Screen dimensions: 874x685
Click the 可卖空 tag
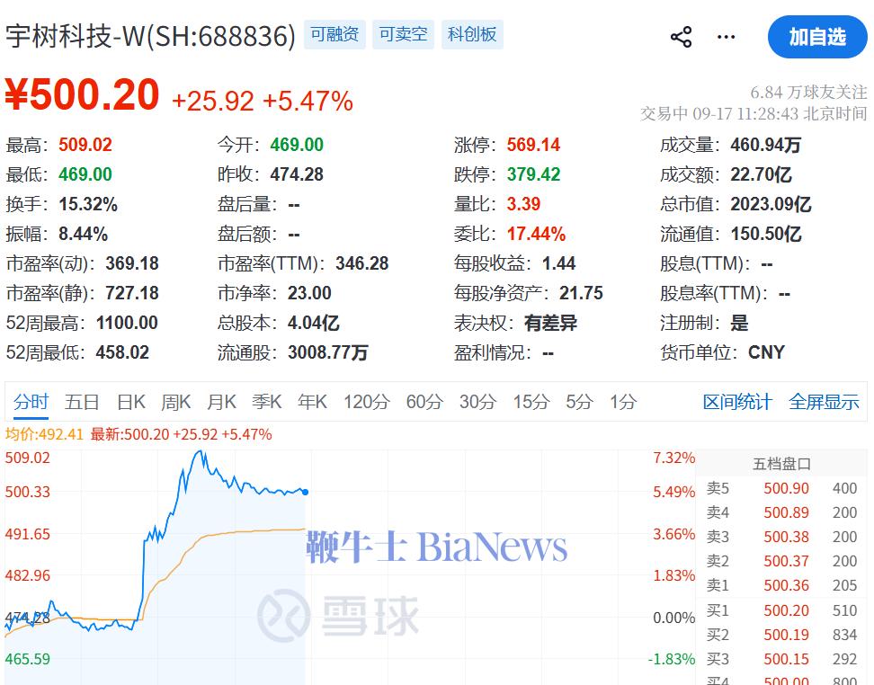(403, 34)
